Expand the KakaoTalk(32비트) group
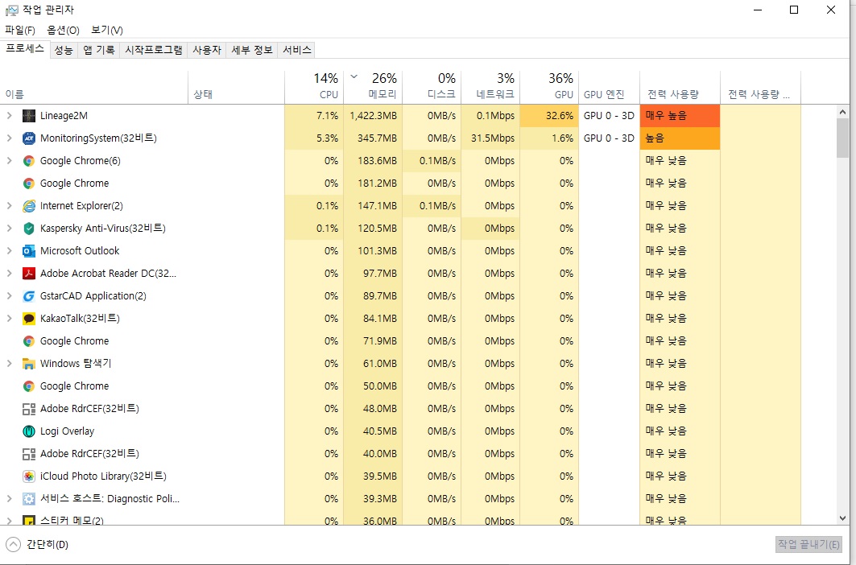Viewport: 856px width, 565px height. [10, 318]
